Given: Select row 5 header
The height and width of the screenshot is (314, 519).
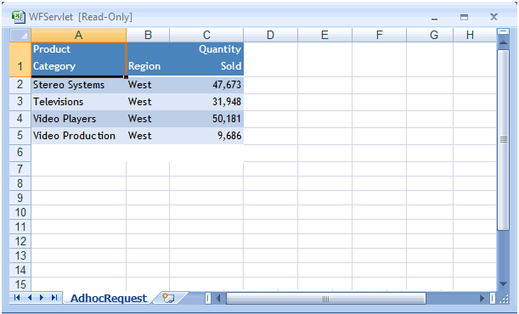Looking at the screenshot, I should pos(20,136).
